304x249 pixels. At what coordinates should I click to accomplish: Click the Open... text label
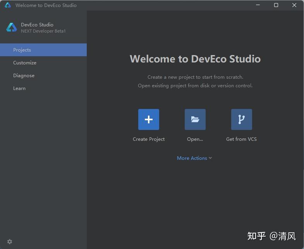[195, 139]
